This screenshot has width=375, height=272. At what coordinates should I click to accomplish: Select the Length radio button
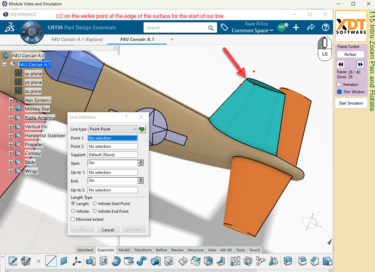click(x=73, y=203)
